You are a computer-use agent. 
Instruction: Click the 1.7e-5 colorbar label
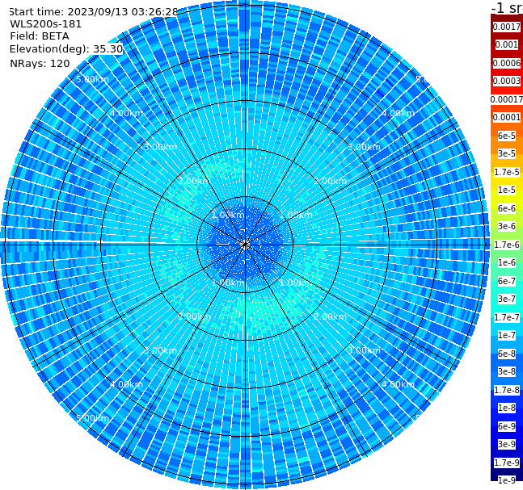tap(507, 172)
